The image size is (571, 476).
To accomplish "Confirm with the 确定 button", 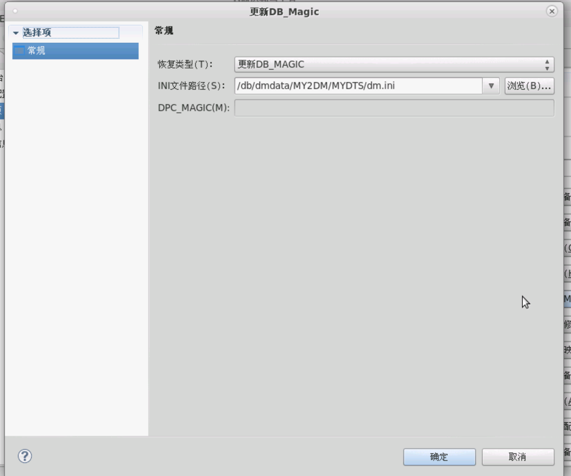I will click(439, 457).
